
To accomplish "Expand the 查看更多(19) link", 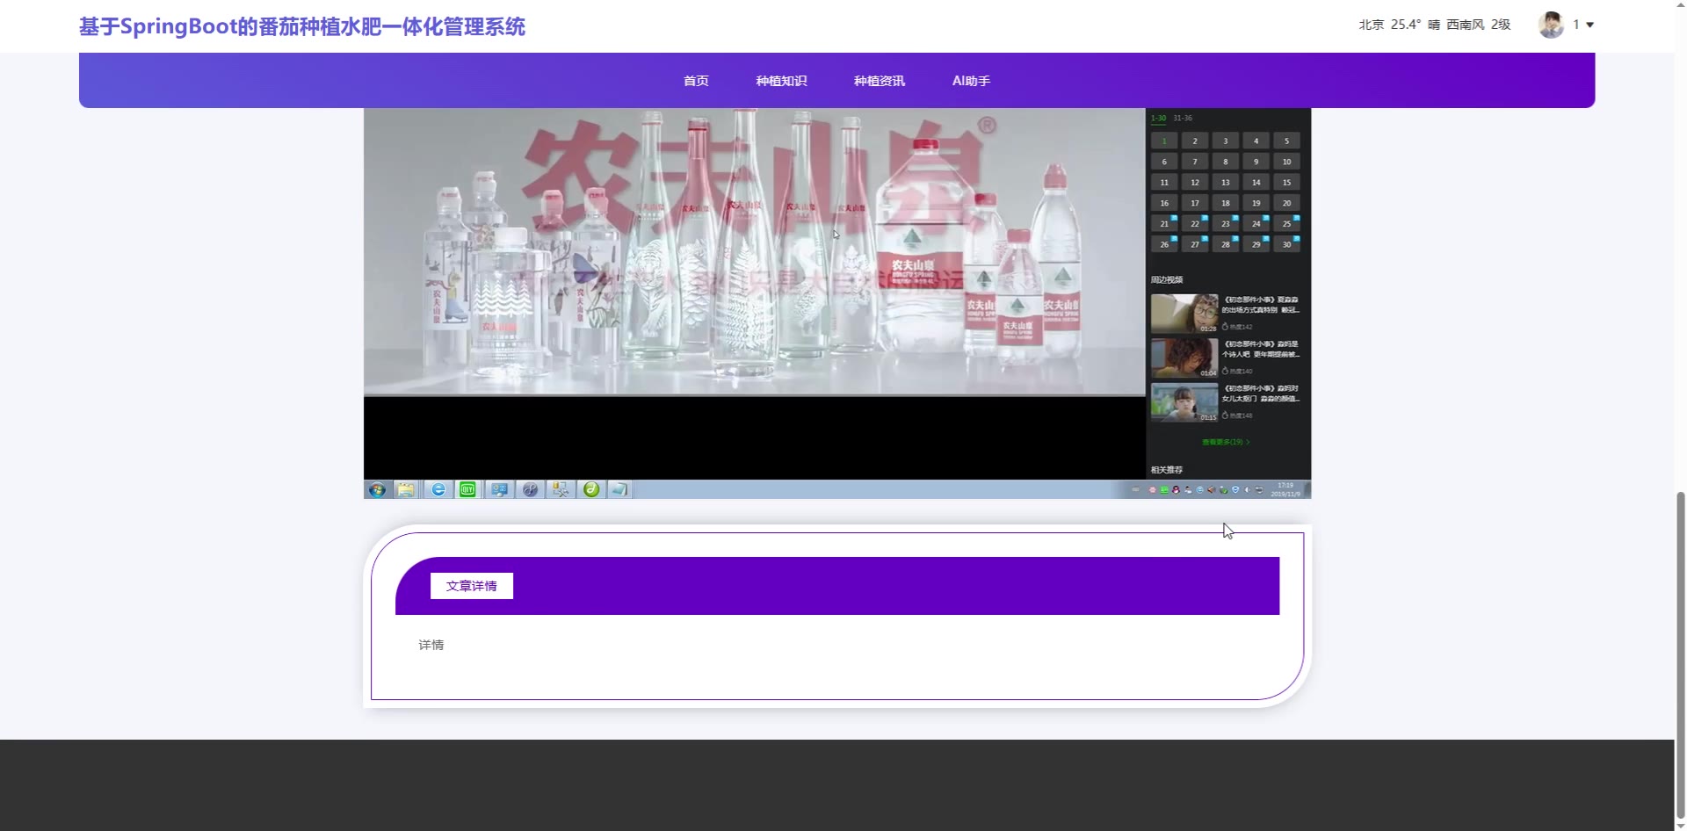I will (1225, 442).
